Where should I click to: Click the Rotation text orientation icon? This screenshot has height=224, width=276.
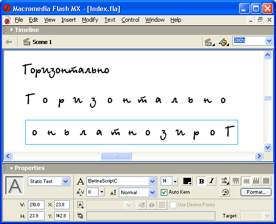coord(225,192)
